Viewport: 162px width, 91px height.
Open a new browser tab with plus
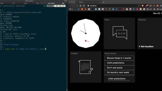point(104,2)
